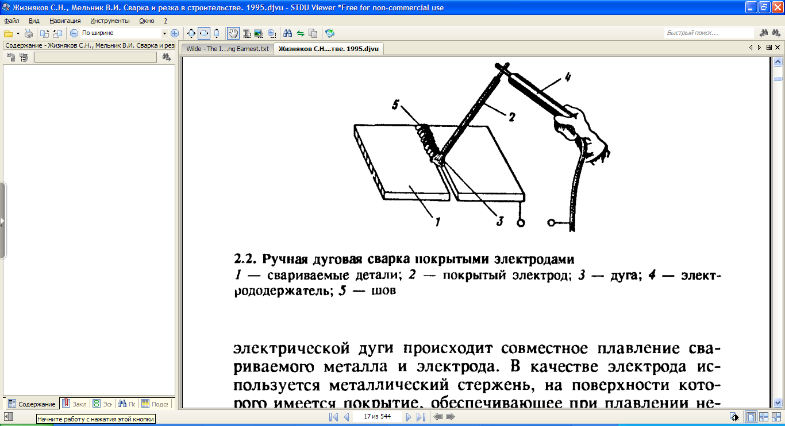Screen dimensions: 785x426
Task: Click the green arrows page sync icon
Action: (300, 33)
